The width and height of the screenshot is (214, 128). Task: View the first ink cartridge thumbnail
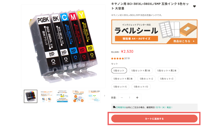pos(31,96)
